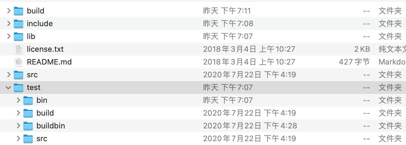Screen dimensions: 406x145
Task: Select the test folder row name
Action: (34, 88)
